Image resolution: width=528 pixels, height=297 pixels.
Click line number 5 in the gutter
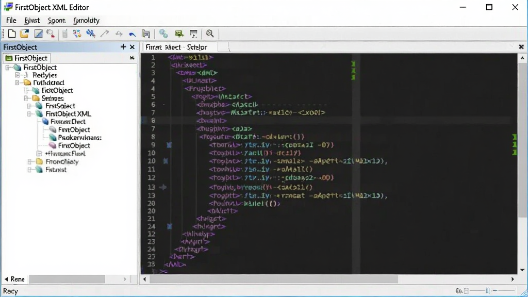point(153,96)
